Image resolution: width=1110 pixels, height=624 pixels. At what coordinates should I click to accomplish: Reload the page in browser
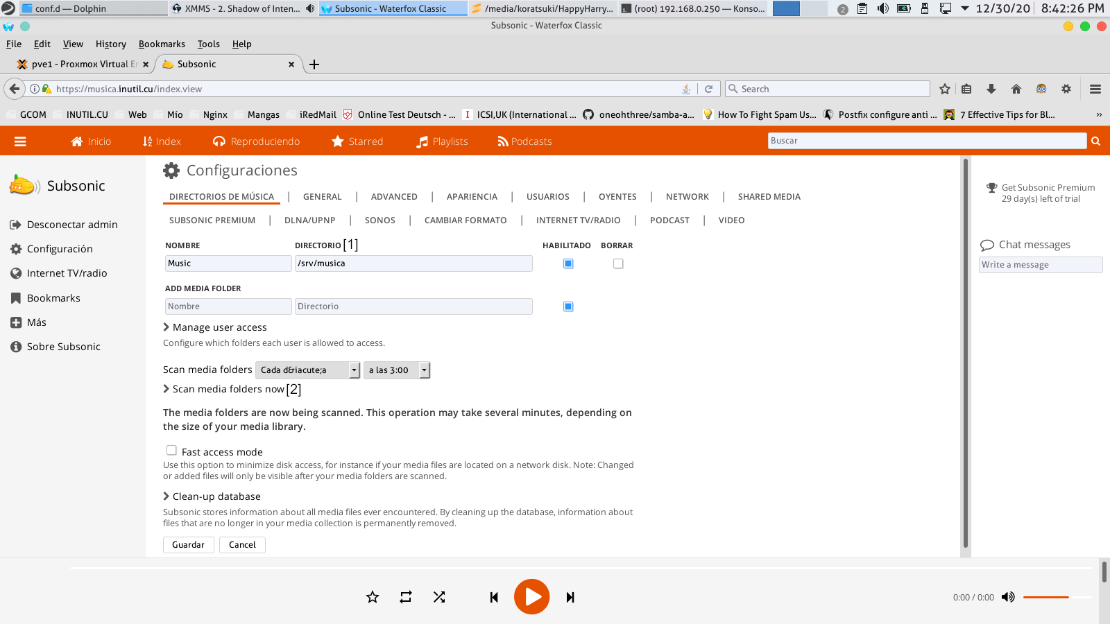(708, 89)
